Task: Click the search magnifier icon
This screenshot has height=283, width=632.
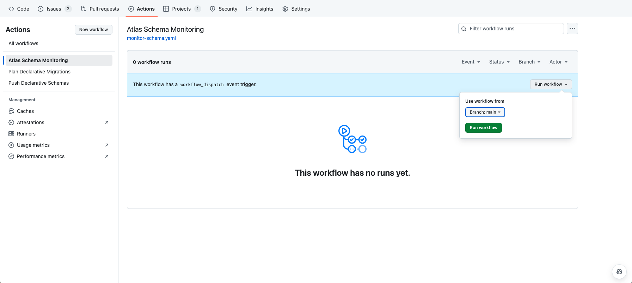Action: pyautogui.click(x=464, y=29)
